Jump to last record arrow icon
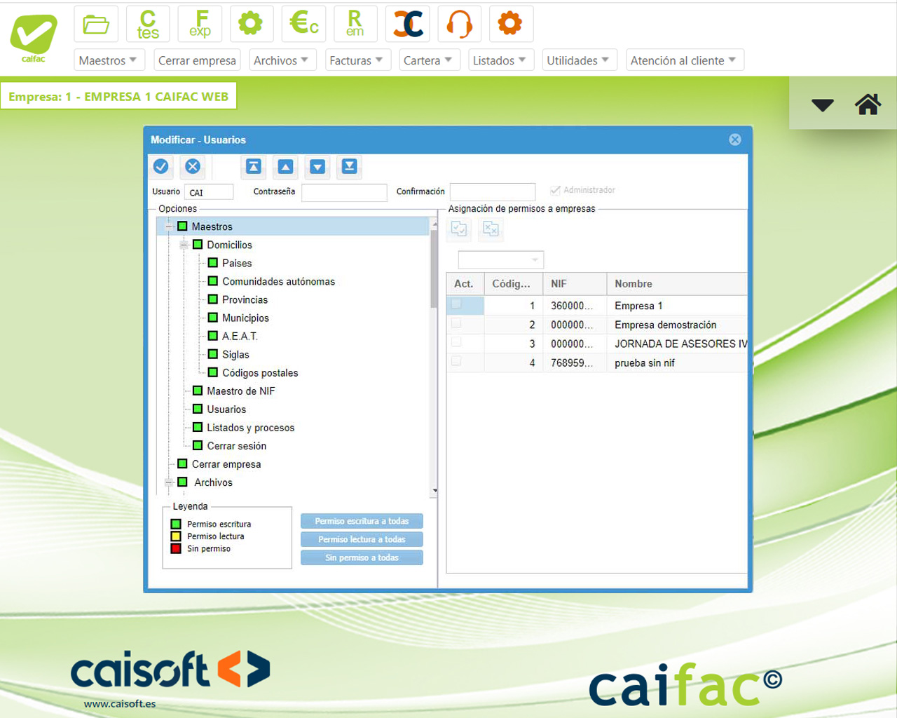This screenshot has width=897, height=718. pyautogui.click(x=349, y=166)
